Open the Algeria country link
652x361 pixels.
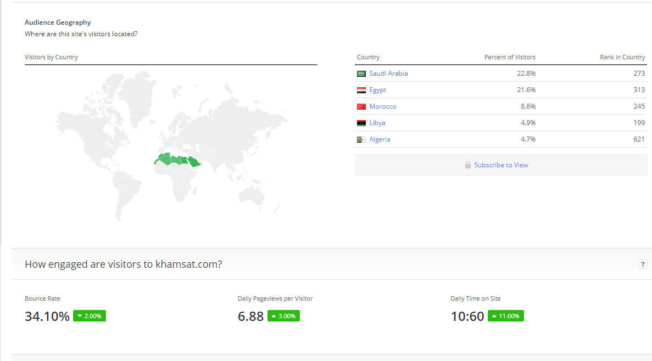click(380, 139)
